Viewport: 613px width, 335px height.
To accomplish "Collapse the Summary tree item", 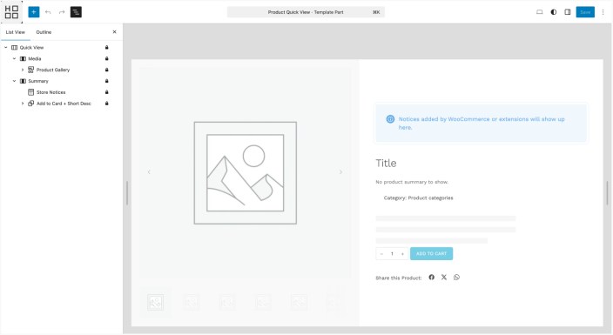I will coord(14,81).
